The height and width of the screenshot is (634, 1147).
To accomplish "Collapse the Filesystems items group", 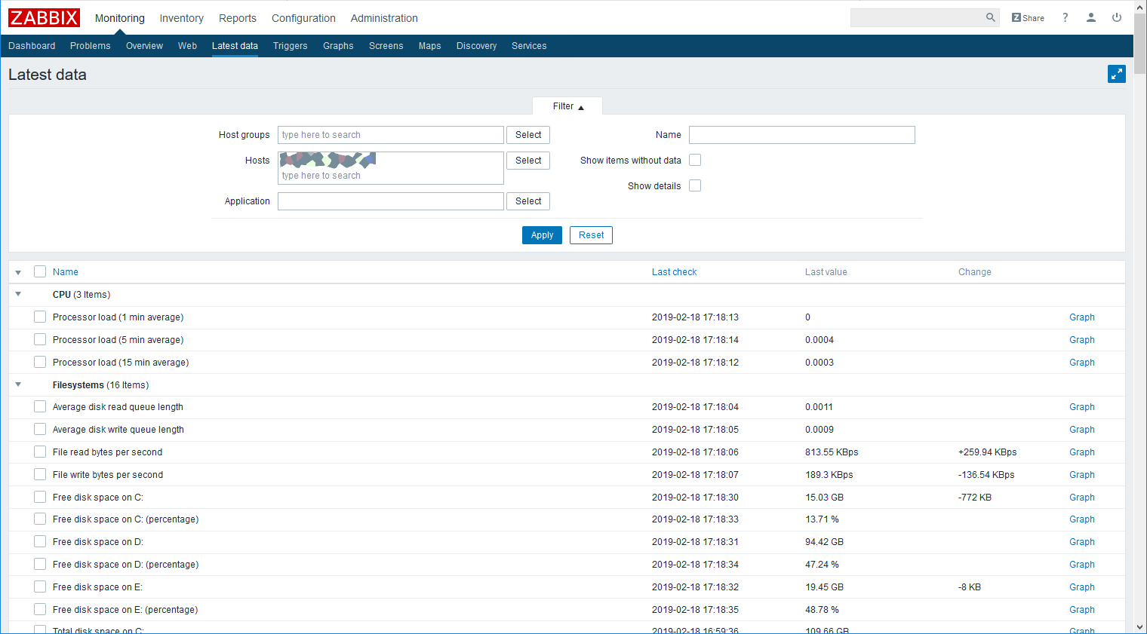I will click(x=18, y=384).
